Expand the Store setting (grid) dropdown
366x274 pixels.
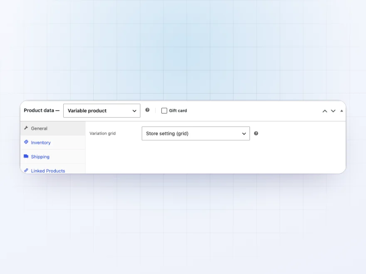(195, 134)
